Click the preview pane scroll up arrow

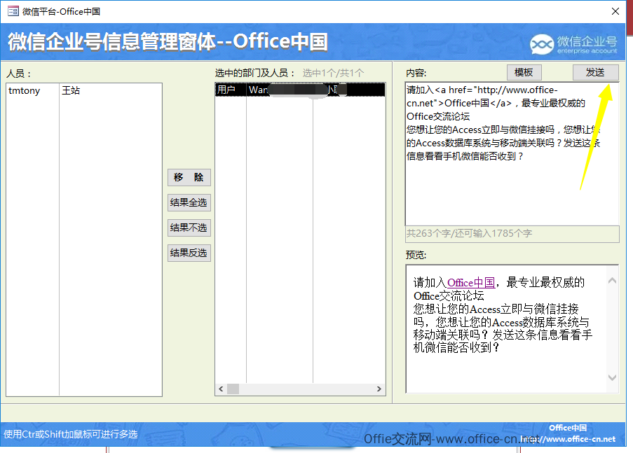(612, 281)
